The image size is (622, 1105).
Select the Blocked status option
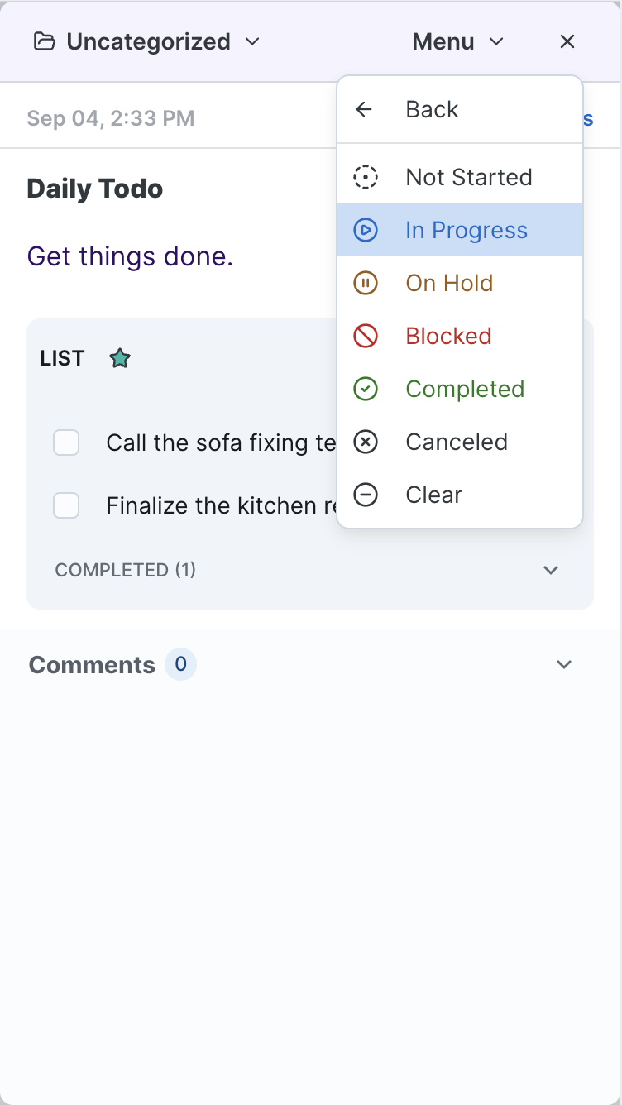point(448,336)
